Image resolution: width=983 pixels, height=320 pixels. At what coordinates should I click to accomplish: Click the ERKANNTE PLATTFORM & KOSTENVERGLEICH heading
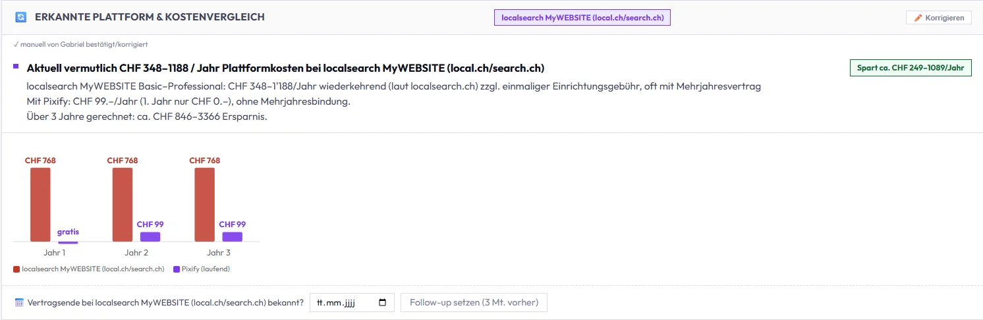click(x=150, y=17)
